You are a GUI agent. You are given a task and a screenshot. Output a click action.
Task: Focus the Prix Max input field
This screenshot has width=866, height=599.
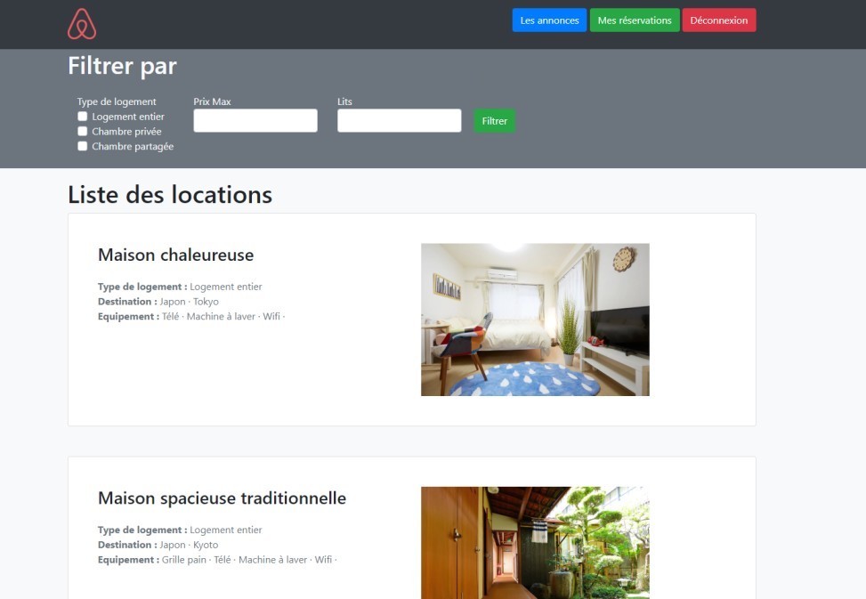coord(255,120)
